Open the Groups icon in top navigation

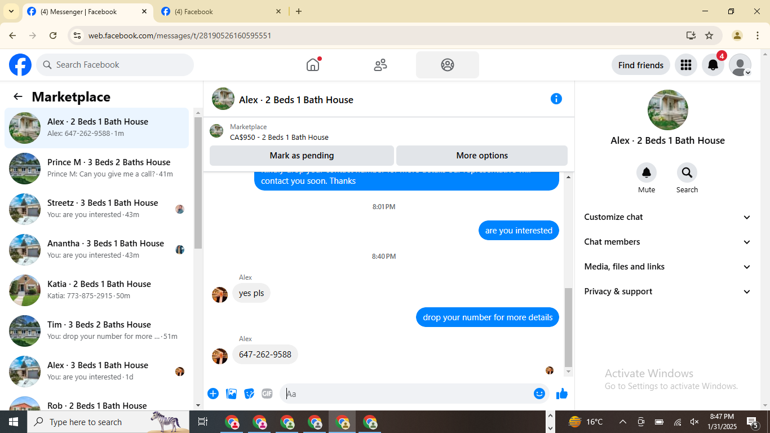click(x=448, y=65)
